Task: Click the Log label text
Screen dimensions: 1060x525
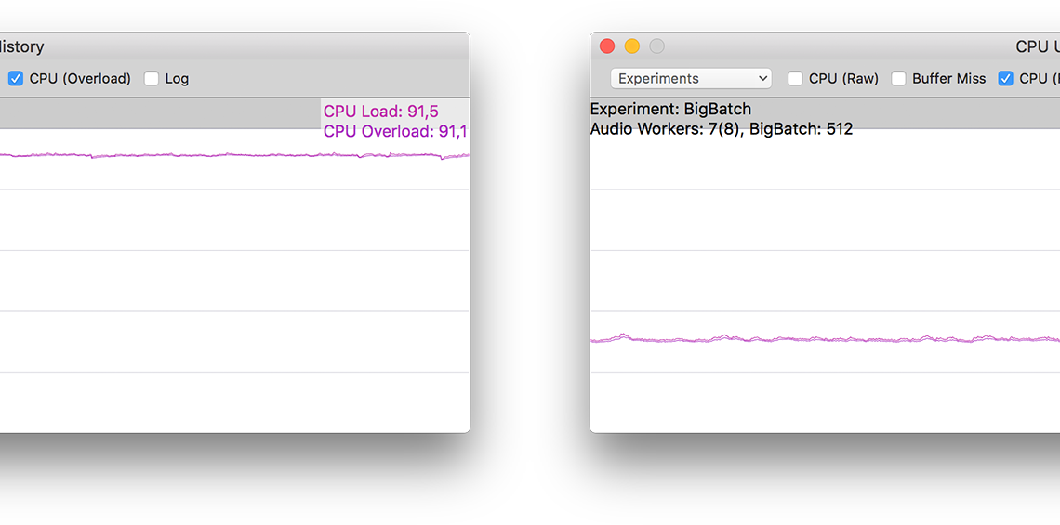Action: (x=177, y=79)
